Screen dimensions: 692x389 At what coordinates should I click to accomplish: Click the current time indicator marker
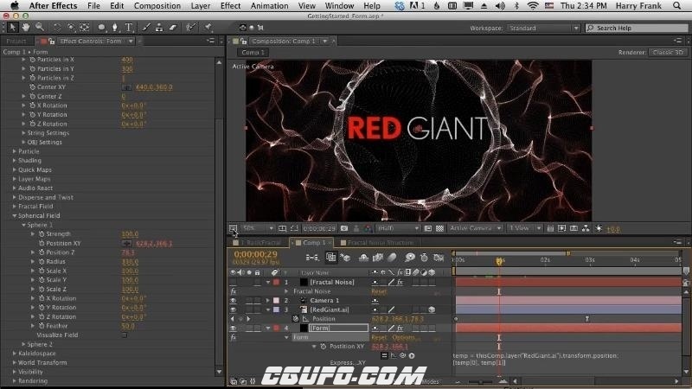pos(499,261)
